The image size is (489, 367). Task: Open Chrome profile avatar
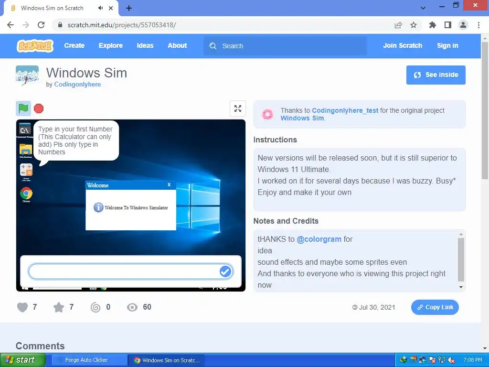tap(463, 25)
